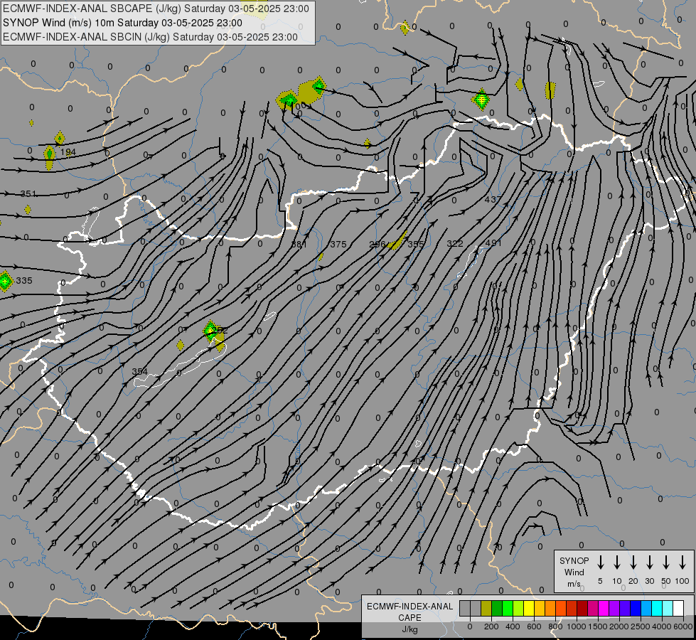
Task: Click the wind arrow above the 10 m/s label
Action: click(x=617, y=562)
